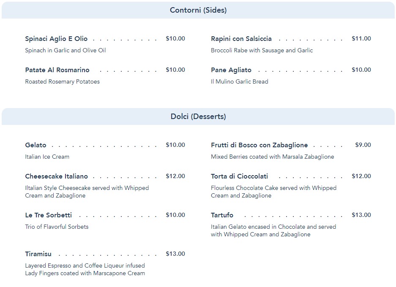This screenshot has width=396, height=287.
Task: Click the Tartufo dessert title
Action: click(222, 215)
